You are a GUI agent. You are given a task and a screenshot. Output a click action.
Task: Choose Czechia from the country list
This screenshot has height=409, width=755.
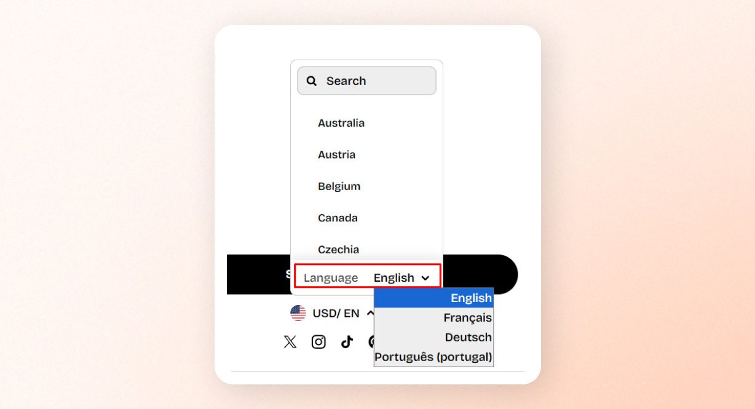click(x=338, y=249)
